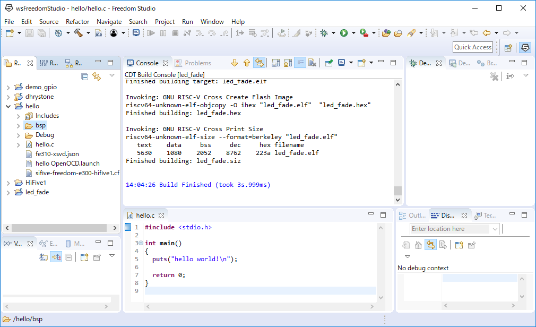Image resolution: width=536 pixels, height=327 pixels.
Task: Fold main function with collapse marker
Action: tap(141, 243)
